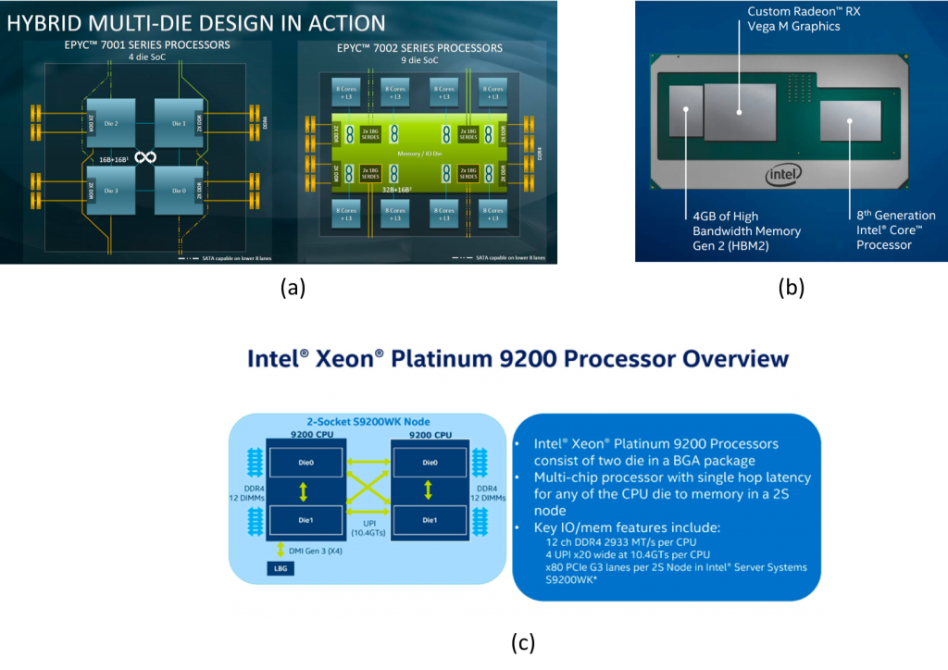948x670 pixels.
Task: Select the Die 1 block in EPYC 7001 diagram
Action: 179,122
